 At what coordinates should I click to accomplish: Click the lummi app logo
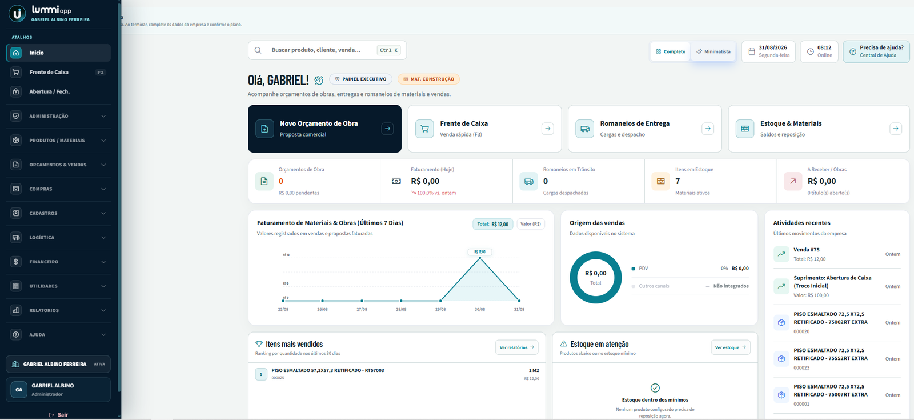coord(17,13)
